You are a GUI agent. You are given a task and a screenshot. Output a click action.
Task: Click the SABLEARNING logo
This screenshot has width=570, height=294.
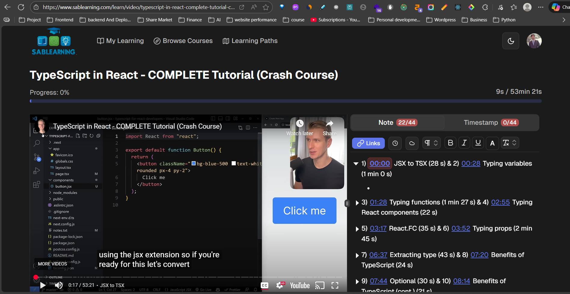[54, 41]
